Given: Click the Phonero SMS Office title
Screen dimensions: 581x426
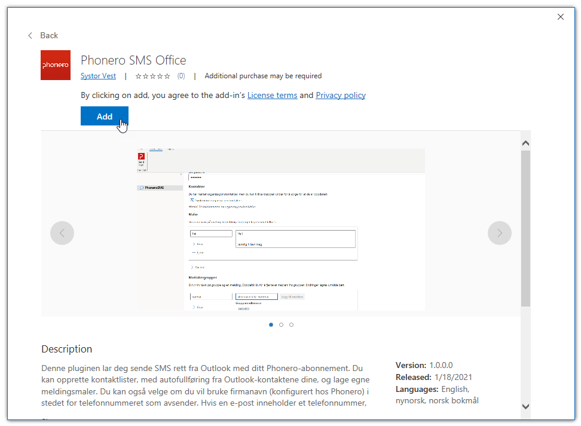Looking at the screenshot, I should tap(133, 60).
